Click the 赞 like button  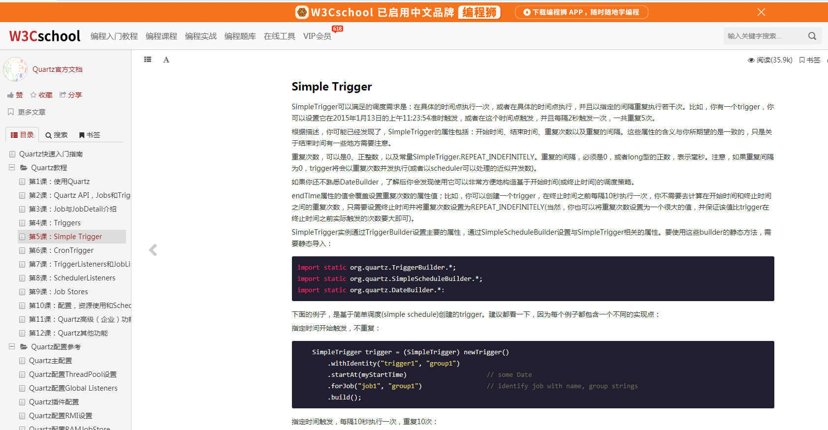[x=15, y=95]
